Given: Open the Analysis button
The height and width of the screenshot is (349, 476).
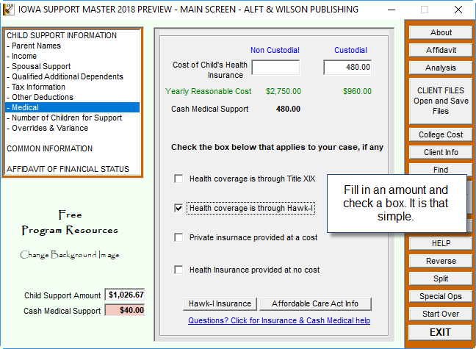Looking at the screenshot, I should [441, 68].
